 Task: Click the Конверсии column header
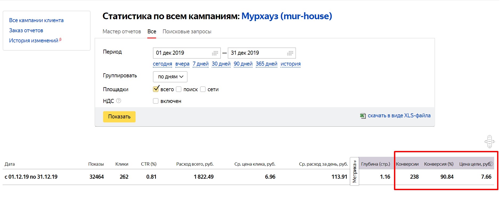tap(407, 164)
